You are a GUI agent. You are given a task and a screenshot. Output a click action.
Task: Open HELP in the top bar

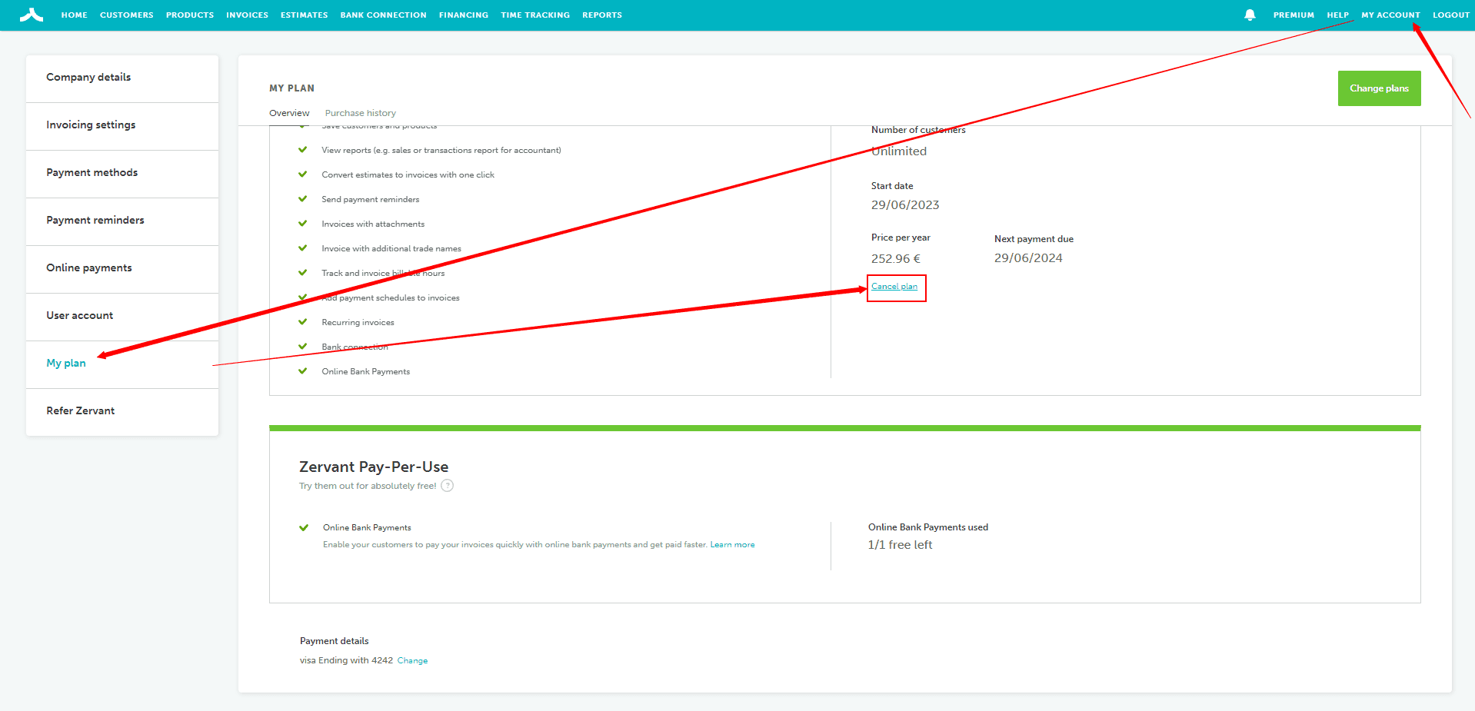pyautogui.click(x=1337, y=15)
